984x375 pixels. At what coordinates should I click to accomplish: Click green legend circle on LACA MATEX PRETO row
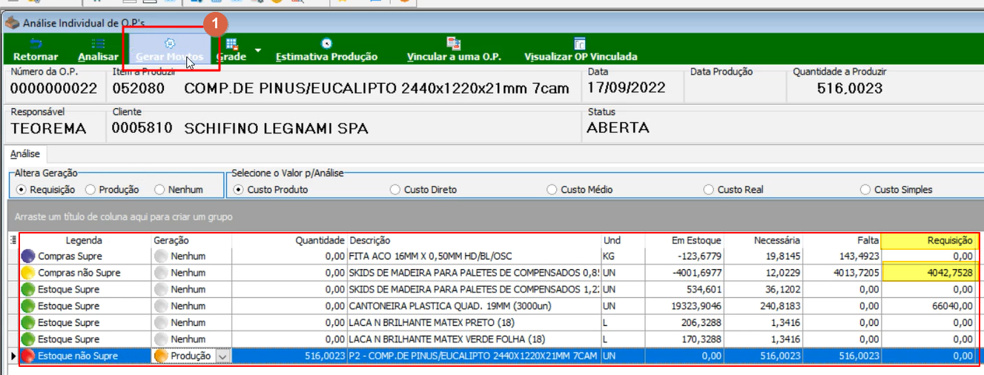pos(28,322)
